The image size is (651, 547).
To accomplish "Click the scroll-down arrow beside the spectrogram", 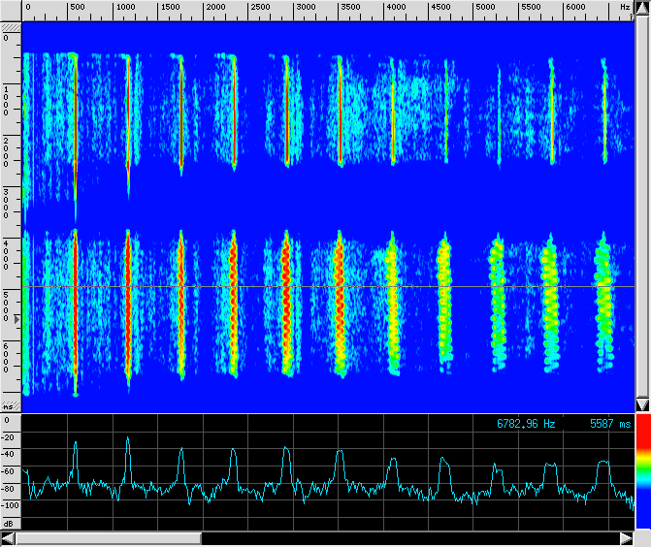I will pos(641,404).
